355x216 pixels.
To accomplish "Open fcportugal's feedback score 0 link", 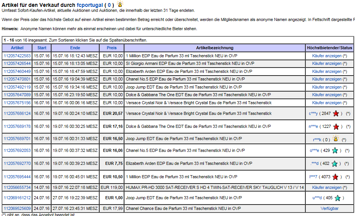I will pos(109,5).
